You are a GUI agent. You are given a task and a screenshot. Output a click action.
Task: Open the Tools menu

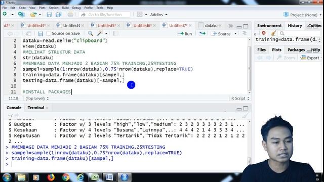coord(100,8)
